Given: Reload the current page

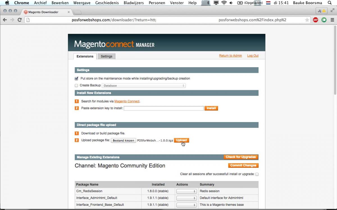Looking at the screenshot, I should click(19, 20).
